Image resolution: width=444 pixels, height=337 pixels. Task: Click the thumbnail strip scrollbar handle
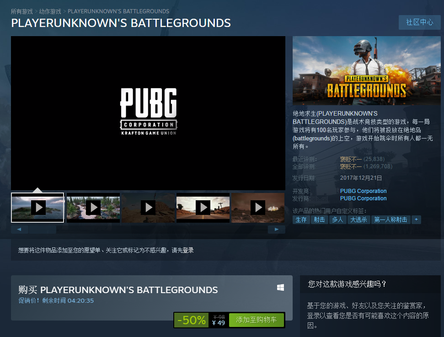tap(42, 230)
